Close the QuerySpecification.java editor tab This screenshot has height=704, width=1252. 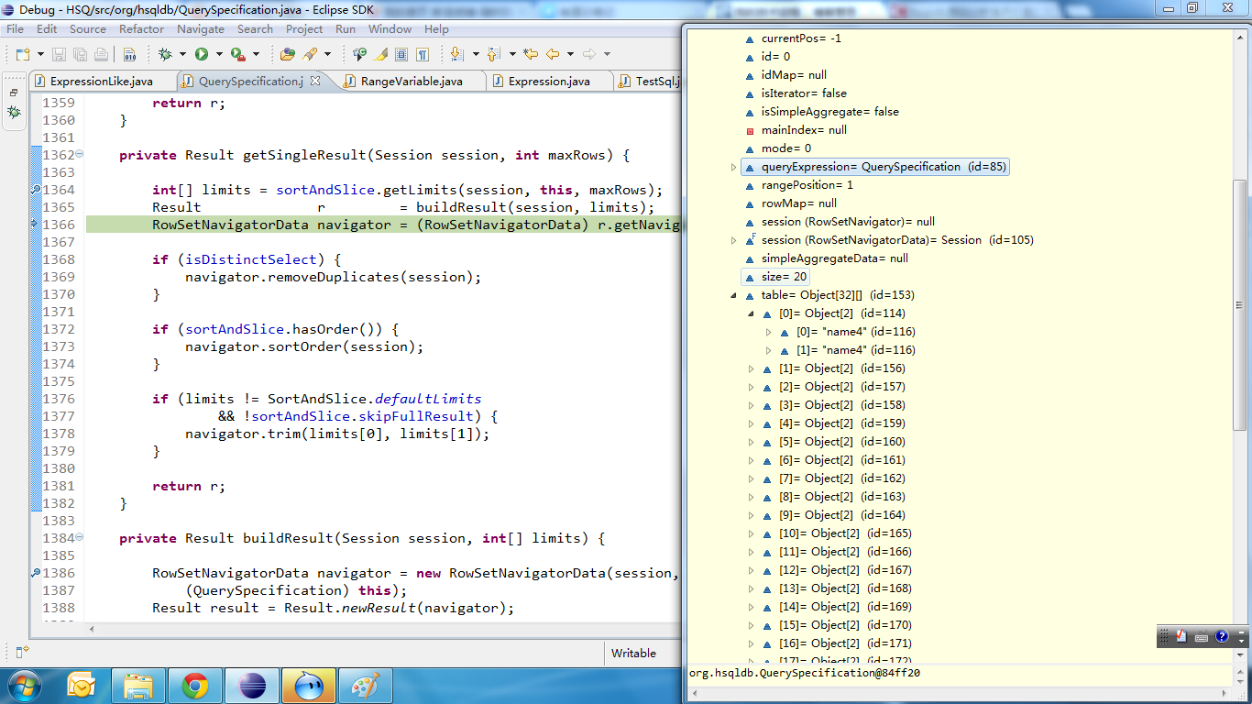point(315,82)
